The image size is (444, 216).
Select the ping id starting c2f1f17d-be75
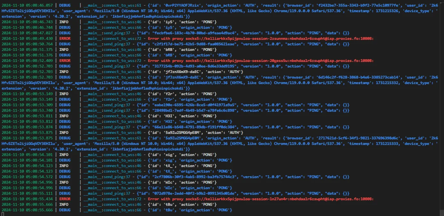coord(195,44)
